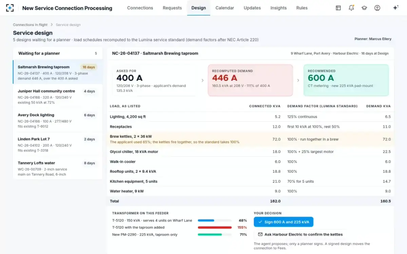
Task: Ask Harbour Electric to confirm the kettles
Action: click(x=300, y=234)
